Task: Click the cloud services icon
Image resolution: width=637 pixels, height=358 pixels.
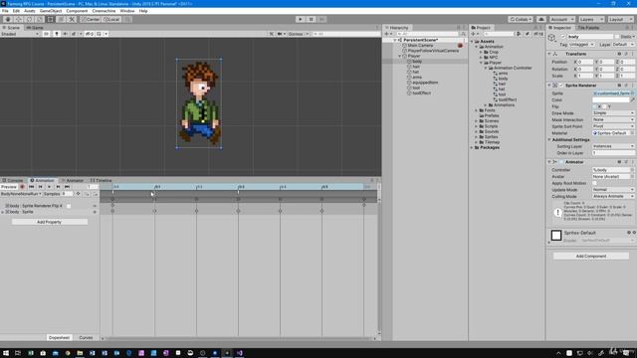Action: pyautogui.click(x=541, y=19)
